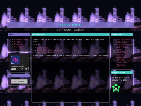Click the circle icon on wip! panel
141x106 pixels.
(28, 76)
